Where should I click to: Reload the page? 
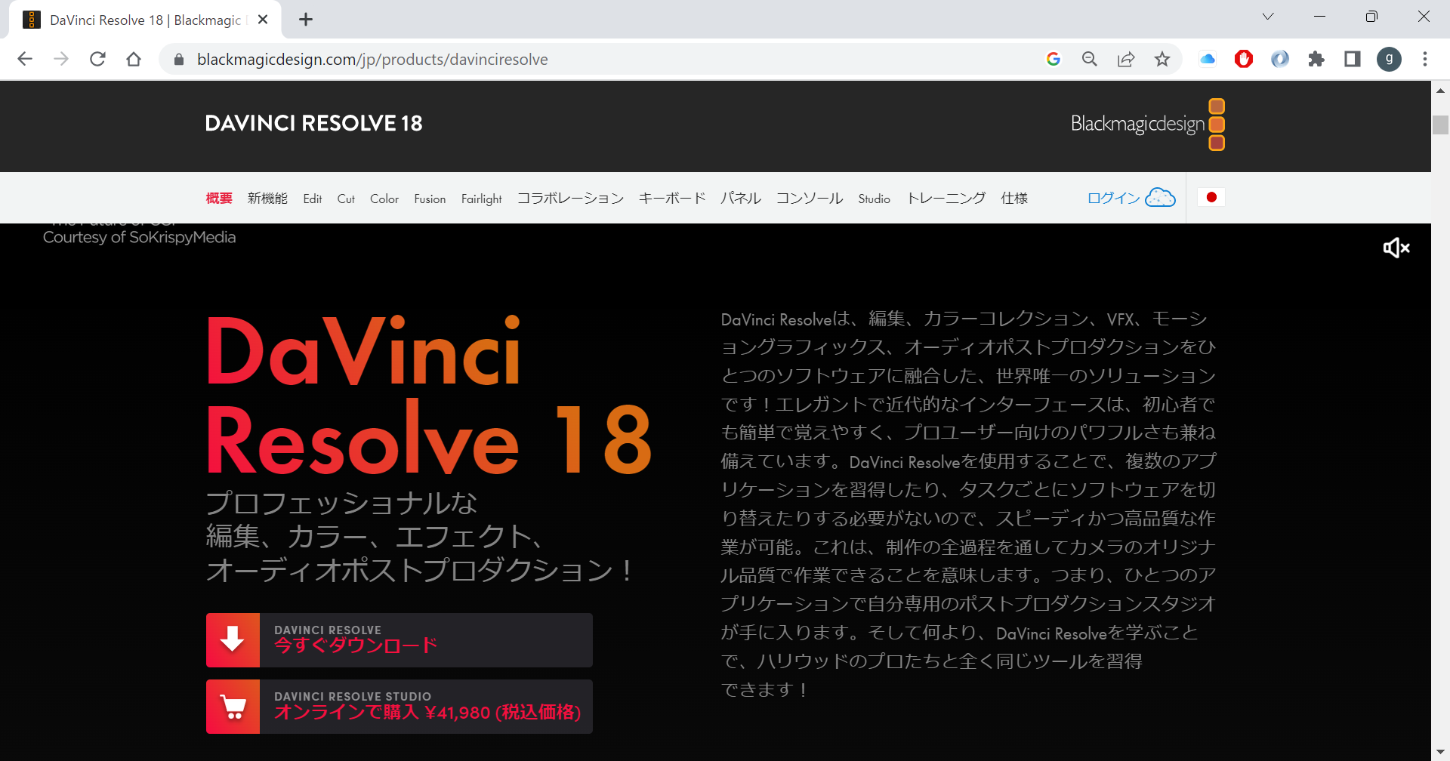coord(97,60)
